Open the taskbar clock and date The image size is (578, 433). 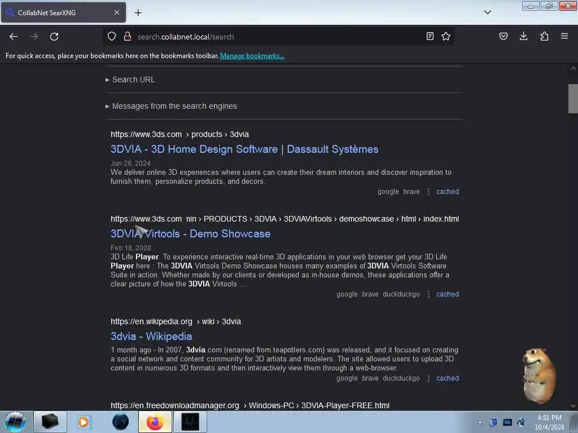pyautogui.click(x=549, y=422)
